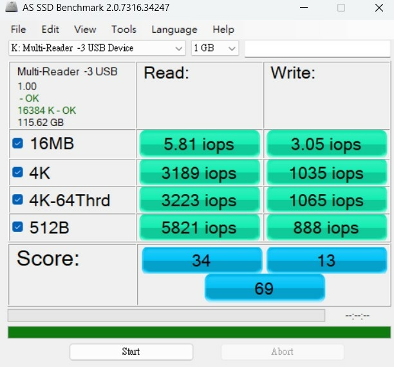Click the Multi-Reader -3 USB device name

click(x=68, y=71)
